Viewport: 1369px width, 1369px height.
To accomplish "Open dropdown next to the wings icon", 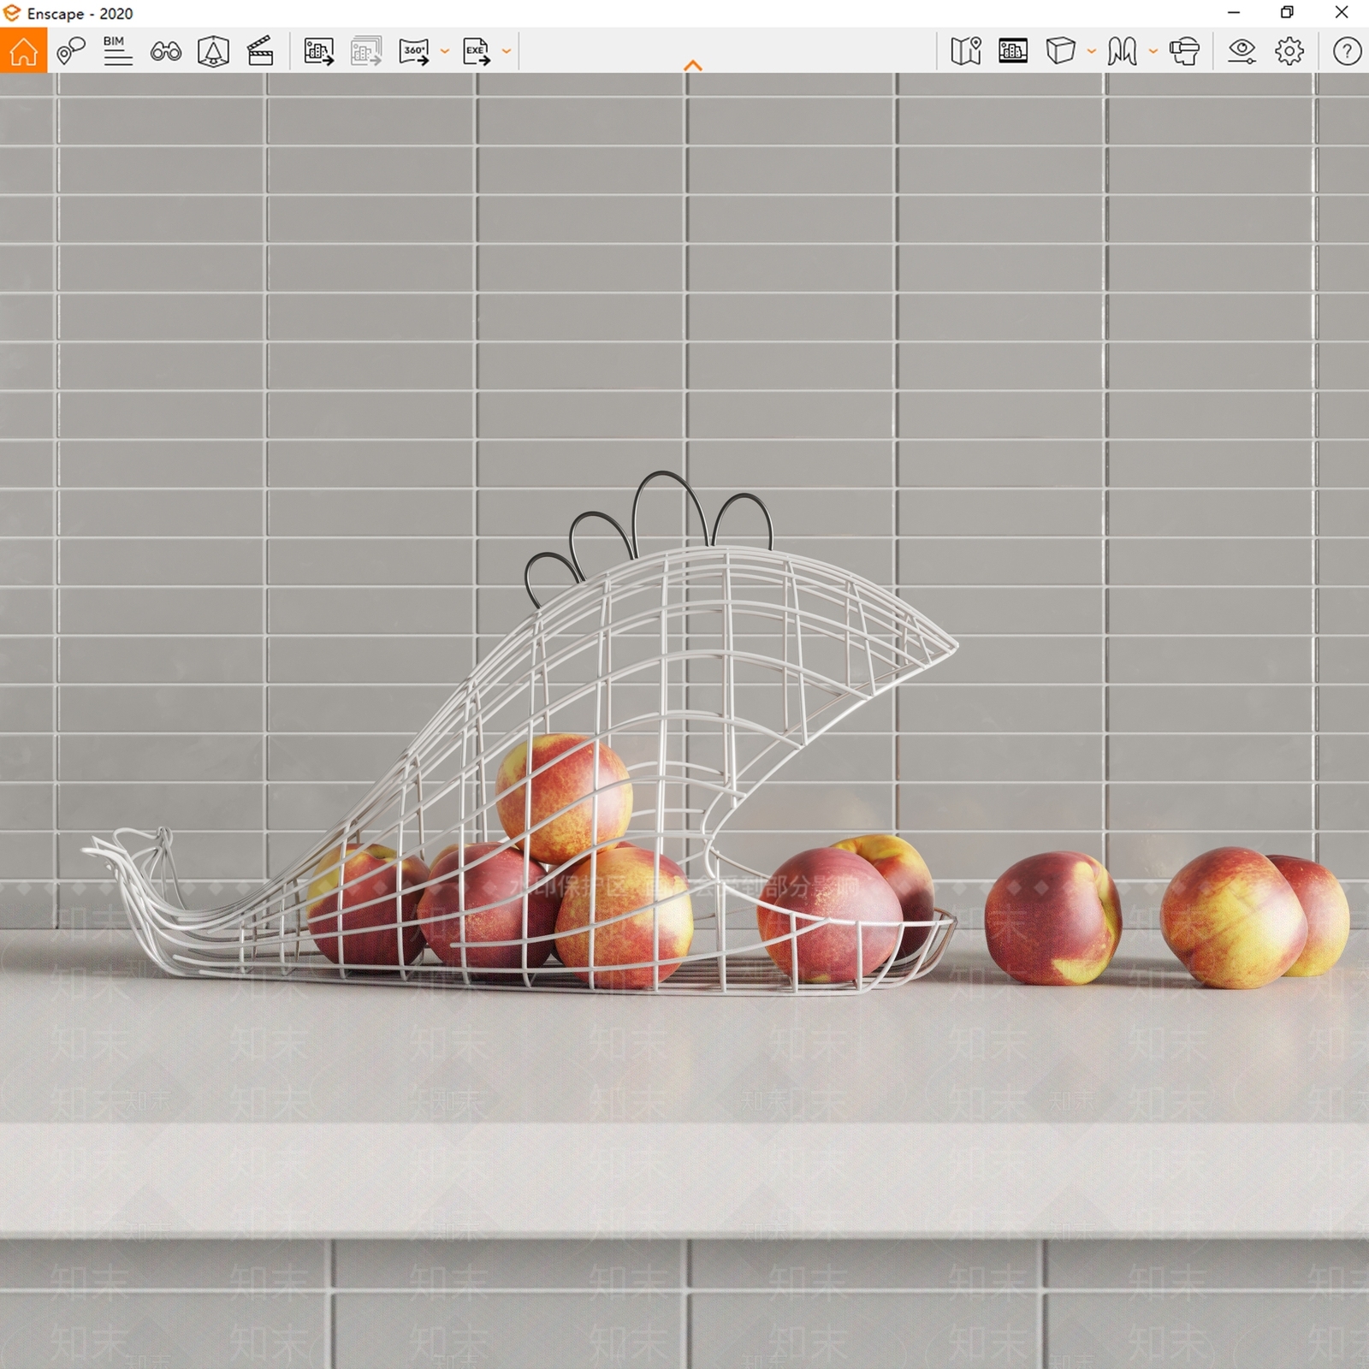I will (1153, 51).
